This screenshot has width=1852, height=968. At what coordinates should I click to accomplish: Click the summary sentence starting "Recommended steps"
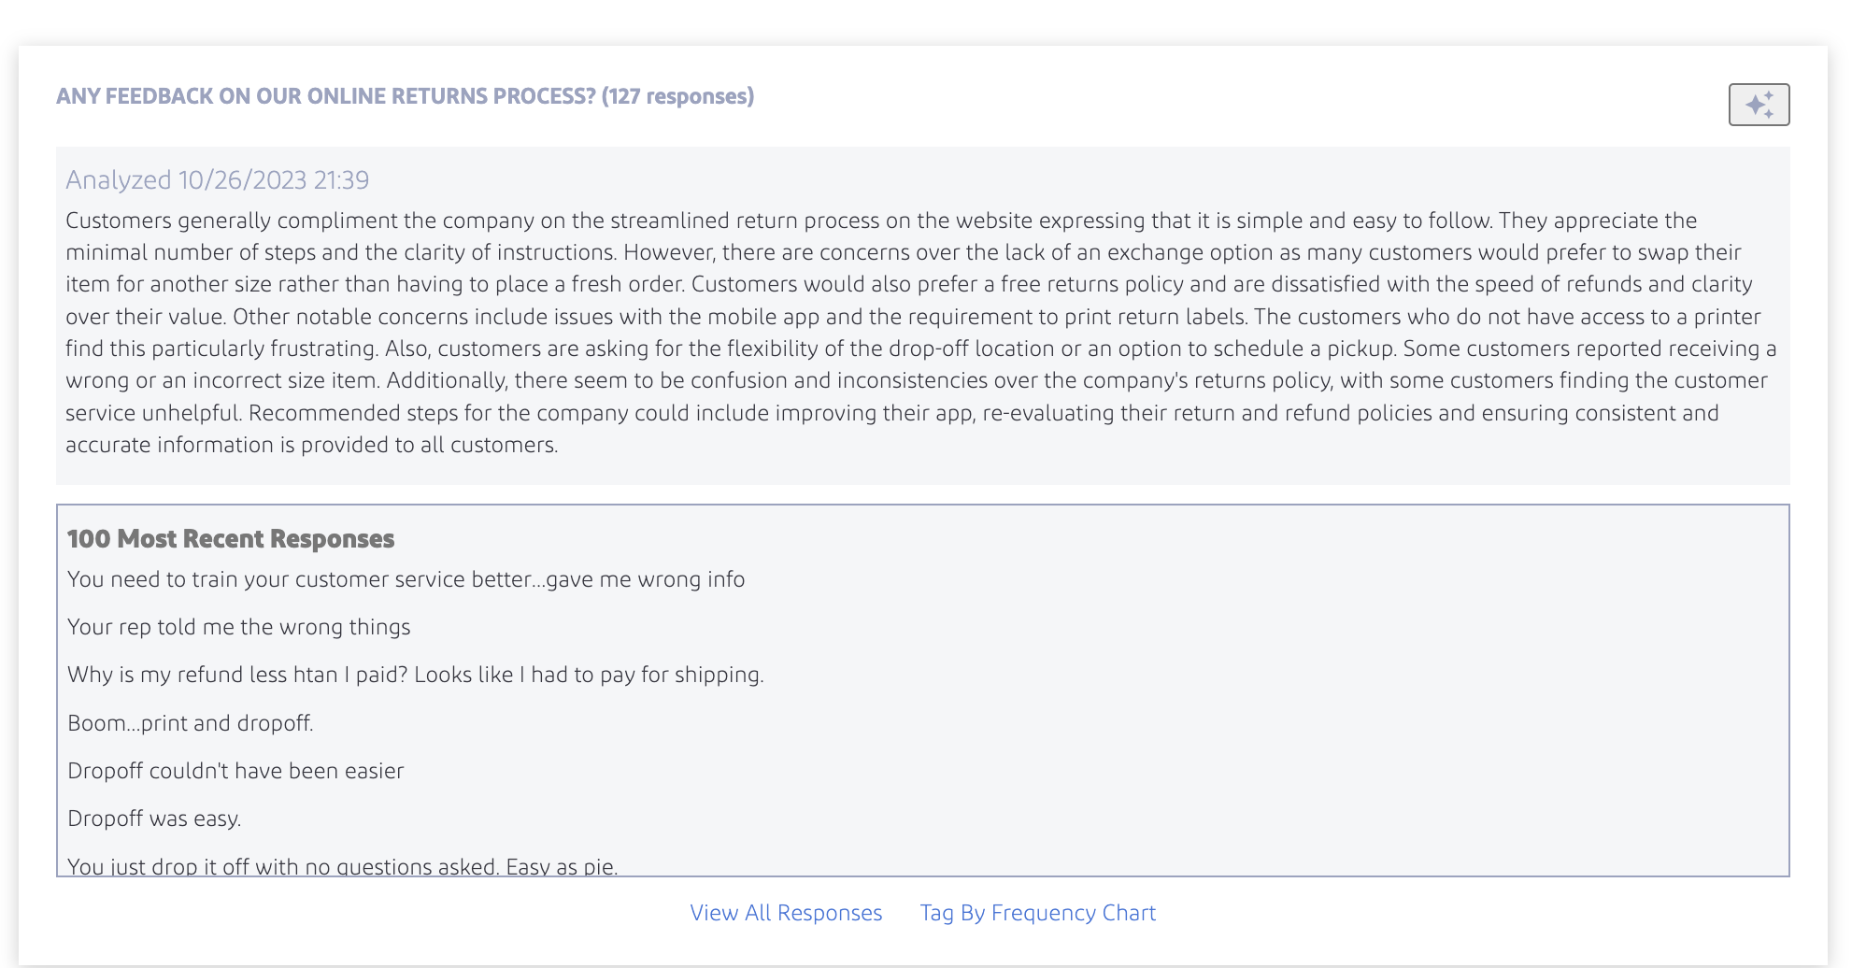(841, 413)
